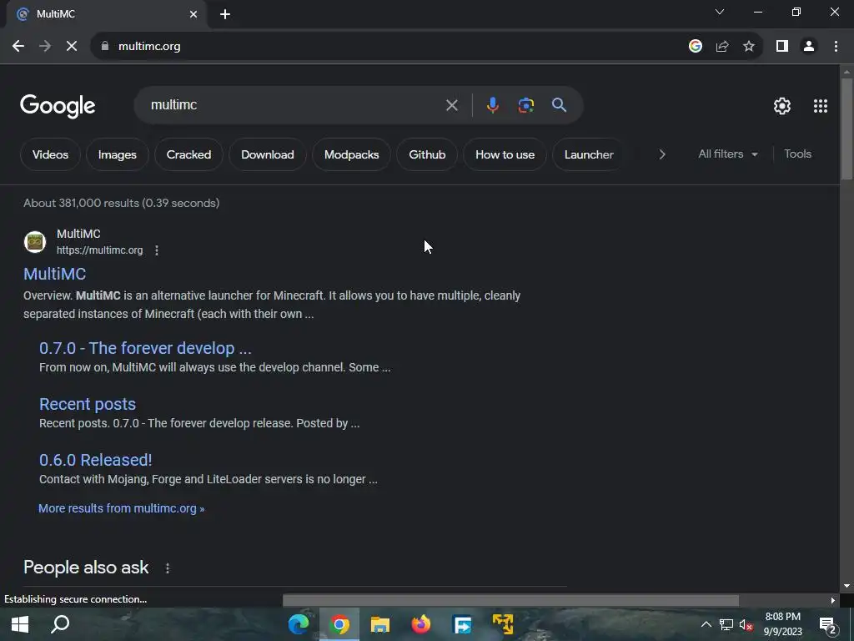Select the Launcher filter chip
This screenshot has width=854, height=641.
pos(589,154)
